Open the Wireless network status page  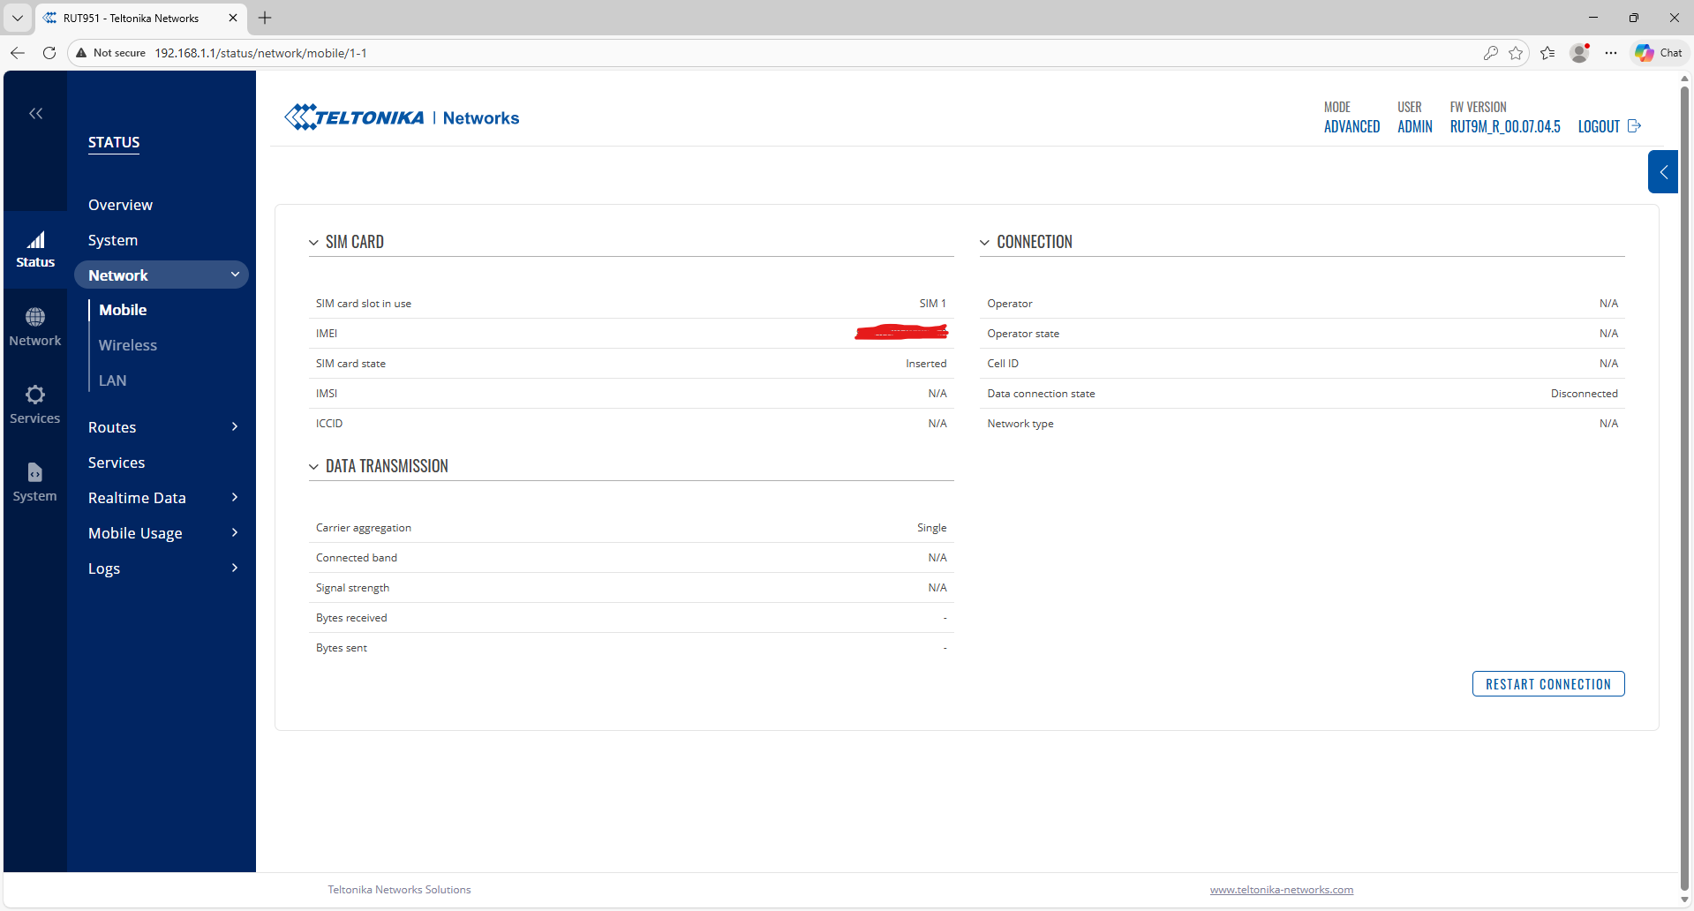pyautogui.click(x=128, y=345)
